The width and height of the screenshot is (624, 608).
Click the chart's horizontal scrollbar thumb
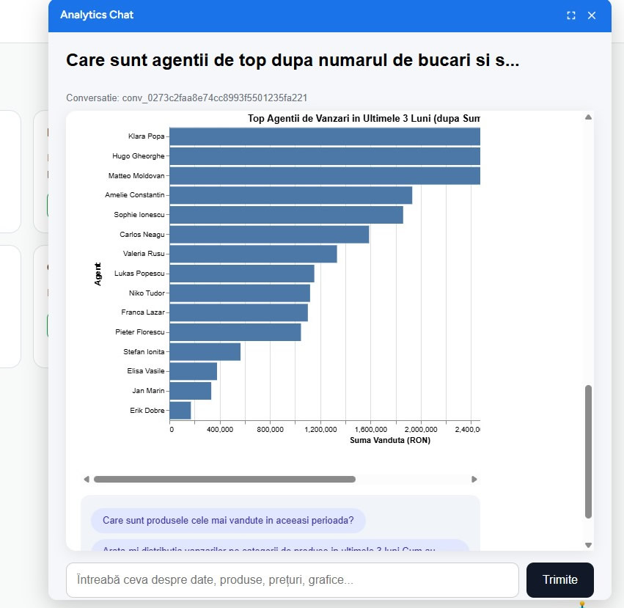click(x=224, y=479)
